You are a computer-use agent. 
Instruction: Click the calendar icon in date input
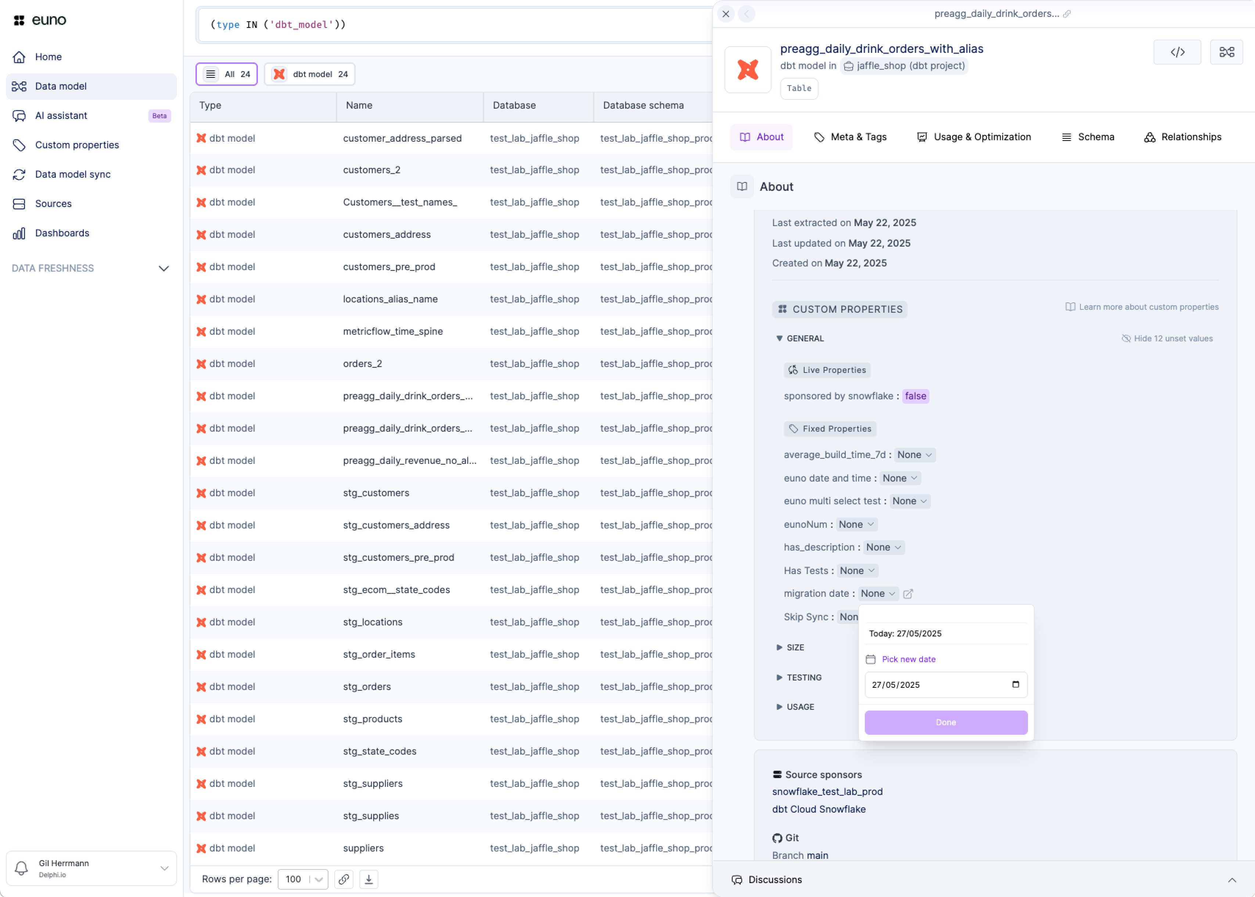(x=1015, y=684)
